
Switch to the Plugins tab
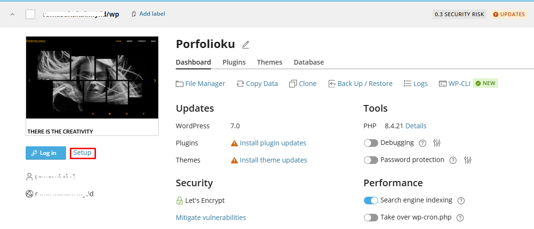pos(234,62)
